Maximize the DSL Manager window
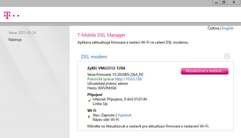 tap(224, 2)
